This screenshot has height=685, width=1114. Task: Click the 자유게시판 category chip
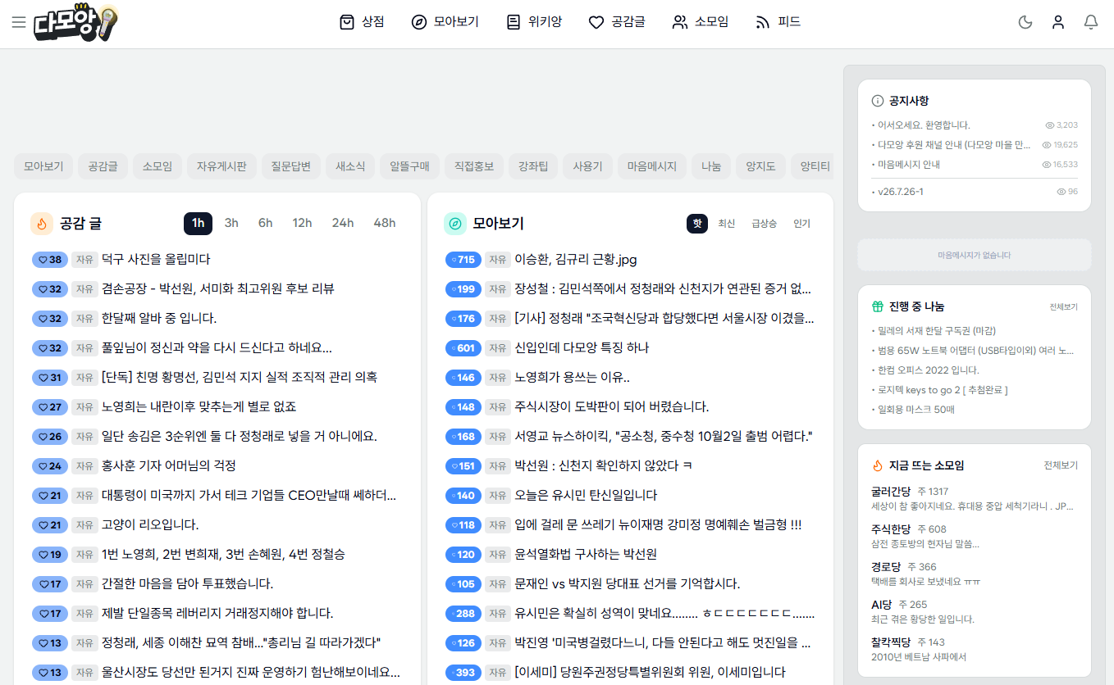coord(221,166)
